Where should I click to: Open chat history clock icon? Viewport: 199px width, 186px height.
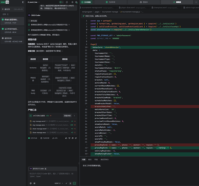(67, 2)
